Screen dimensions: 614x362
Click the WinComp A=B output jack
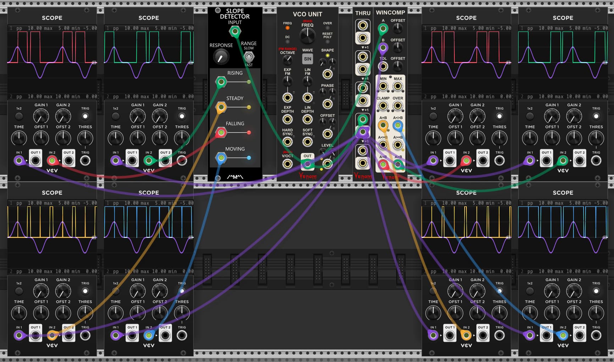[383, 125]
